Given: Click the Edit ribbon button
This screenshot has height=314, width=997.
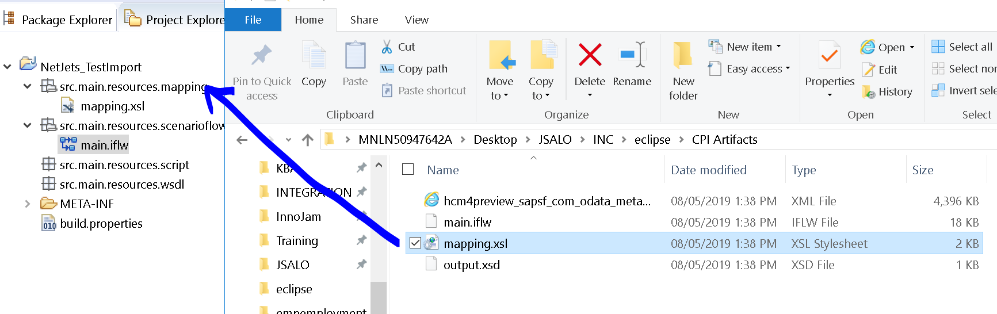Looking at the screenshot, I should pyautogui.click(x=879, y=70).
